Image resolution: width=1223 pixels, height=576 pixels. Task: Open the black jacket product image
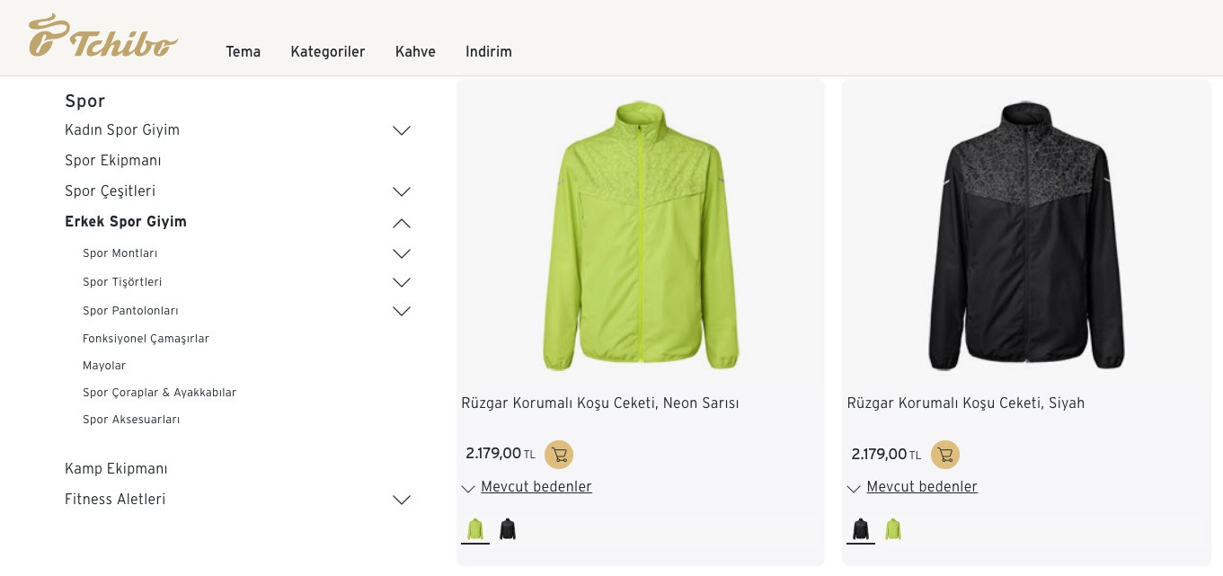(x=1026, y=235)
